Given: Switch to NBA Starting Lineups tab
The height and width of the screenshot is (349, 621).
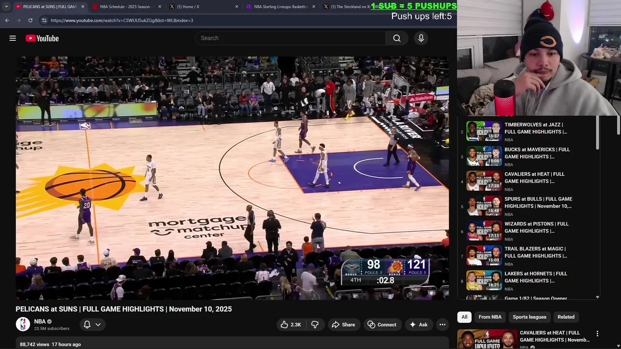Looking at the screenshot, I should pyautogui.click(x=280, y=7).
